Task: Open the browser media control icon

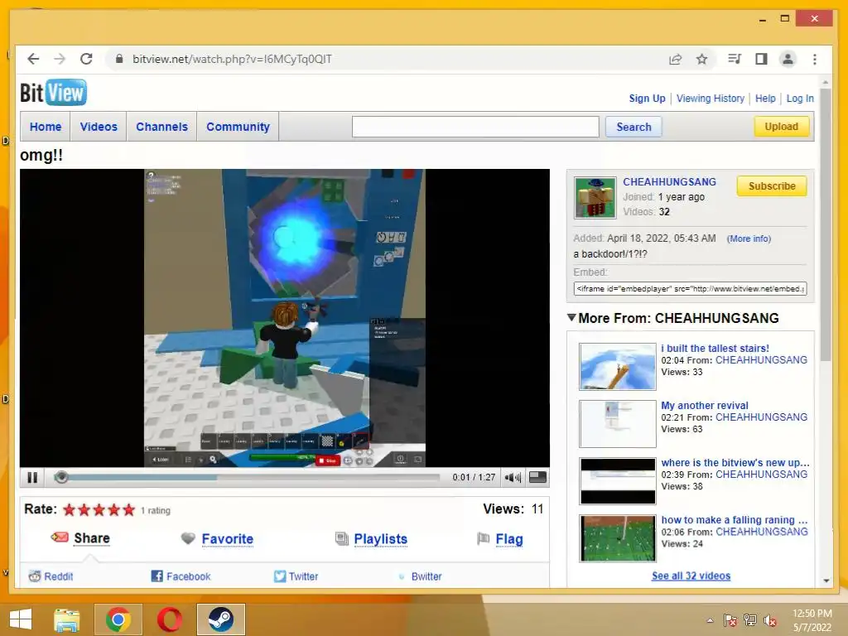Action: click(x=734, y=59)
